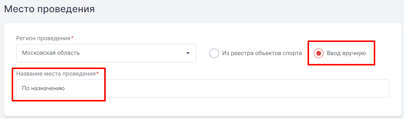This screenshot has width=404, height=119.
Task: Click red asterisk beside "Регион проведения"
Action: click(72, 38)
